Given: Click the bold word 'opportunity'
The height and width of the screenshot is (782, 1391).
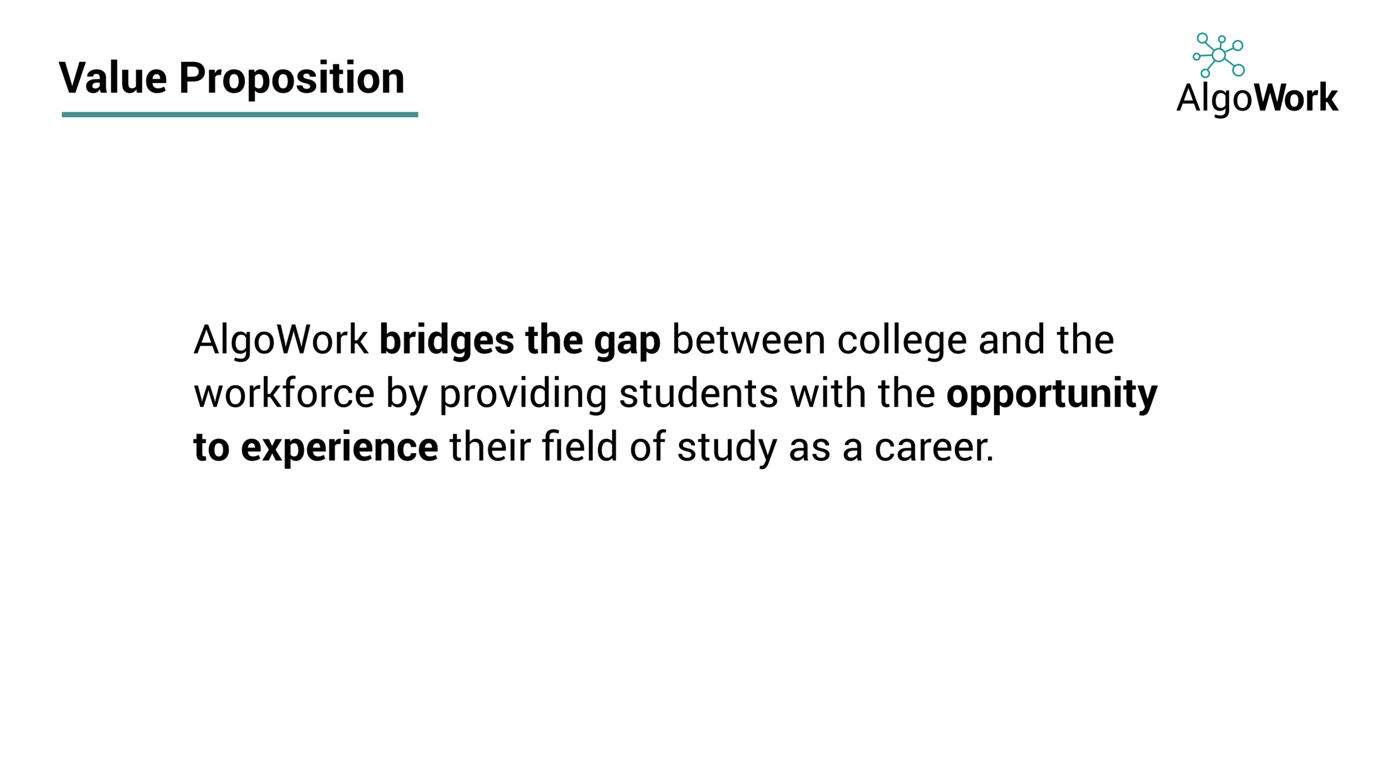Looking at the screenshot, I should [1052, 395].
